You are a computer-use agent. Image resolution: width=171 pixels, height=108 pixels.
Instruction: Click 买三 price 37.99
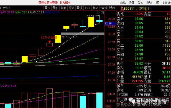tap(139, 50)
